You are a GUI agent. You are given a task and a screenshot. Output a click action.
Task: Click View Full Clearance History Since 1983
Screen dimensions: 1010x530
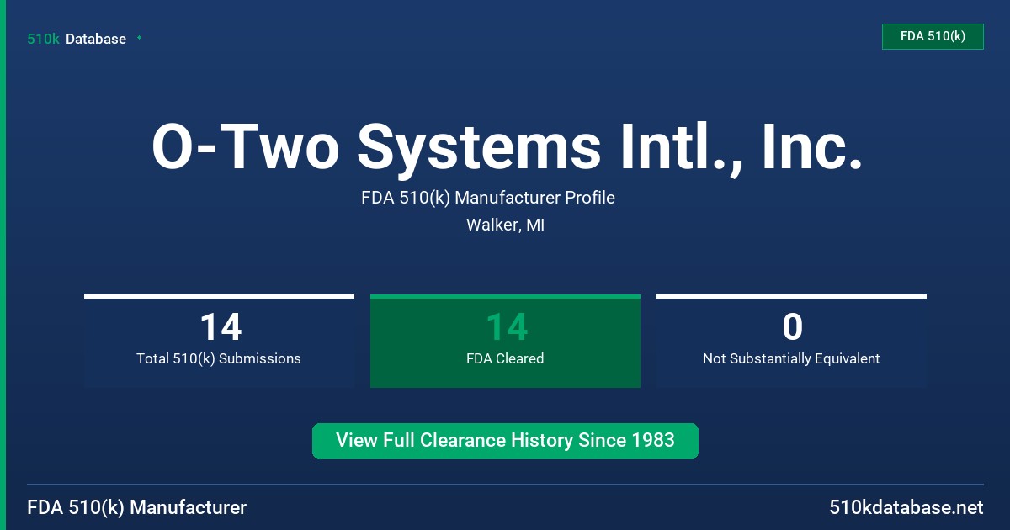pyautogui.click(x=505, y=441)
